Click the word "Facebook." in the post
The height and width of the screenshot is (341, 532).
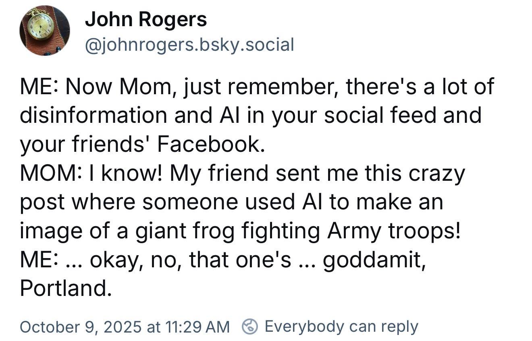tap(211, 144)
